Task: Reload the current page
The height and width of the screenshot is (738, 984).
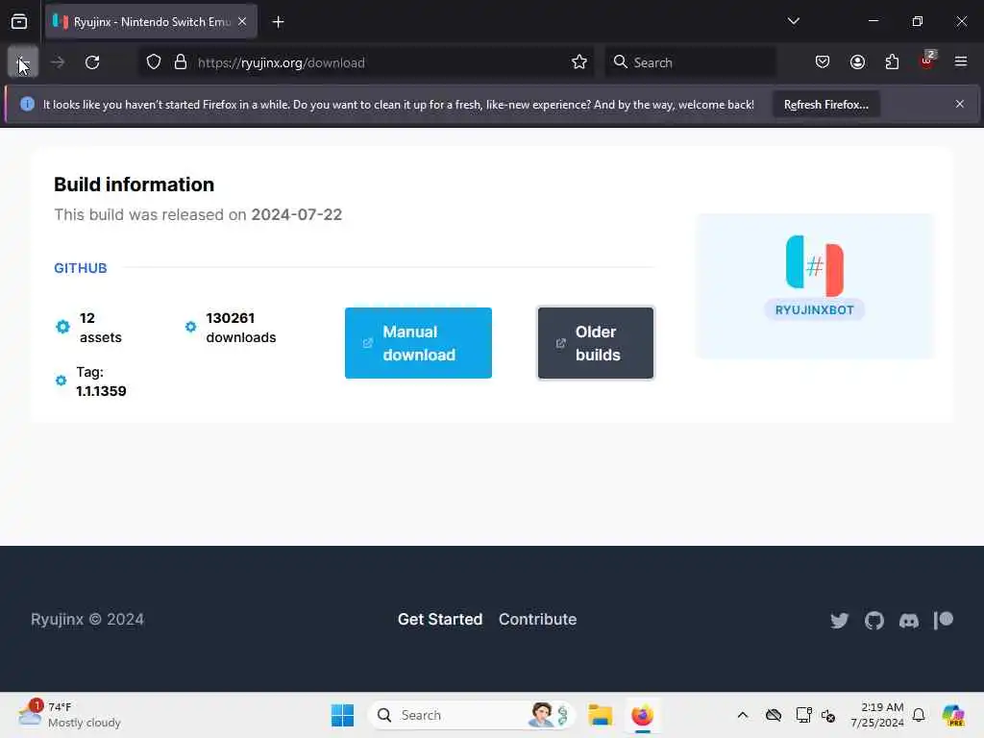Action: point(92,62)
